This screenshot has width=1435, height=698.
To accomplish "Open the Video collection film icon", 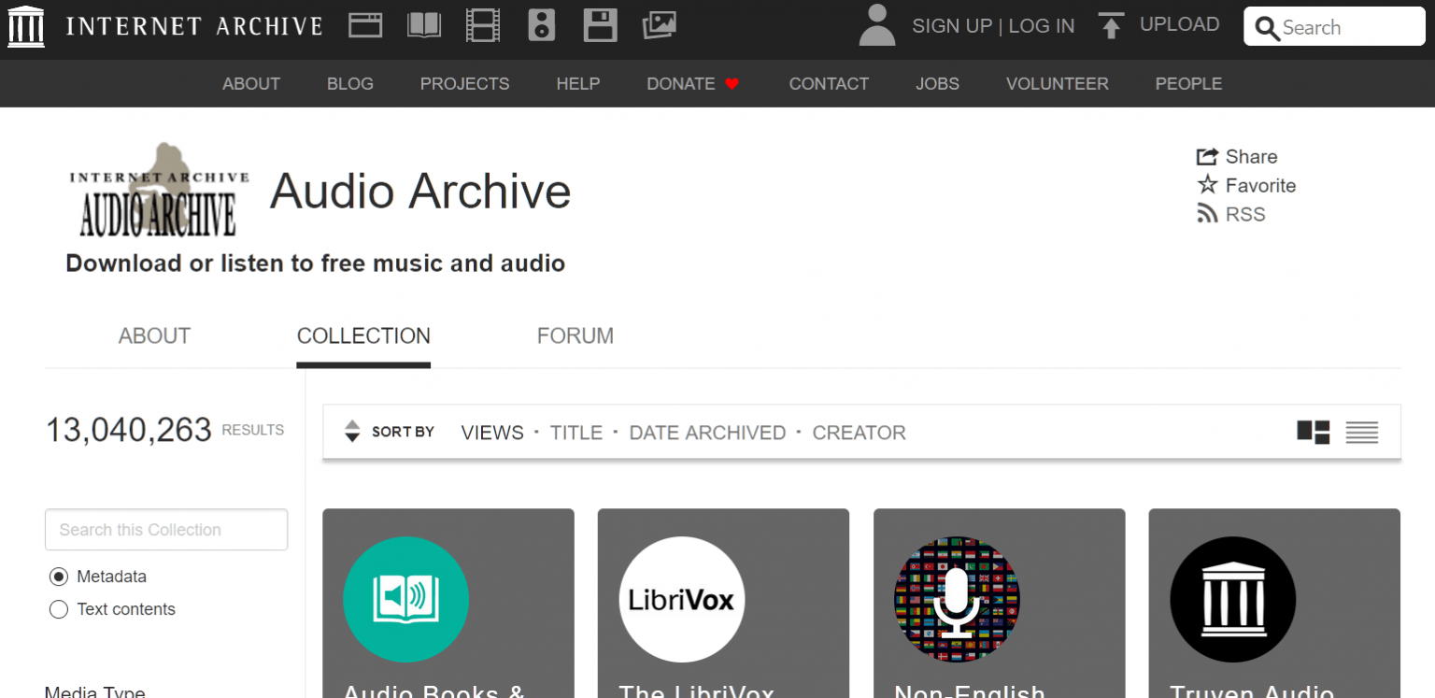I will [x=483, y=25].
